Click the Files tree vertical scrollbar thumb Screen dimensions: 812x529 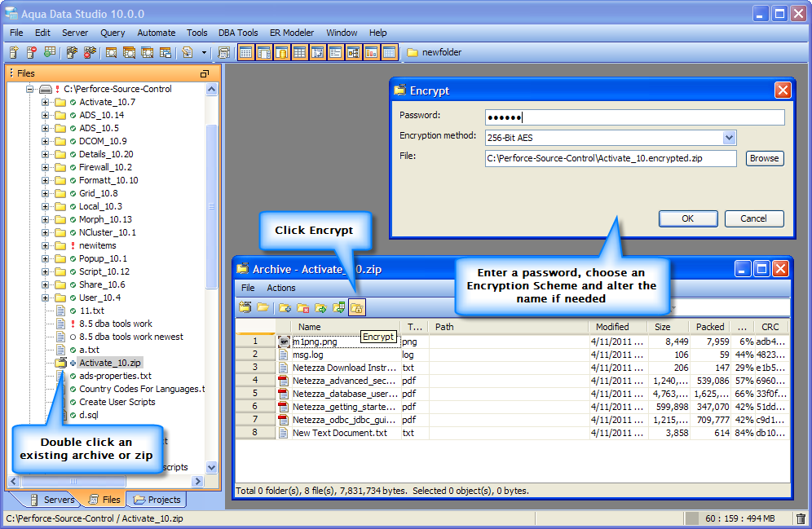(211, 206)
